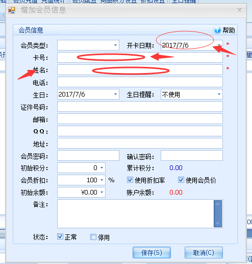Click the 取消(C) button

pyautogui.click(x=204, y=253)
